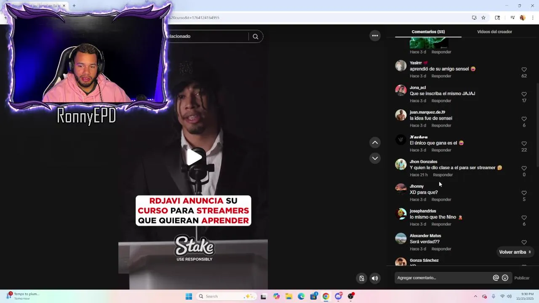Like Jhon Gonzales's comment heart
The height and width of the screenshot is (303, 539).
coord(524,168)
